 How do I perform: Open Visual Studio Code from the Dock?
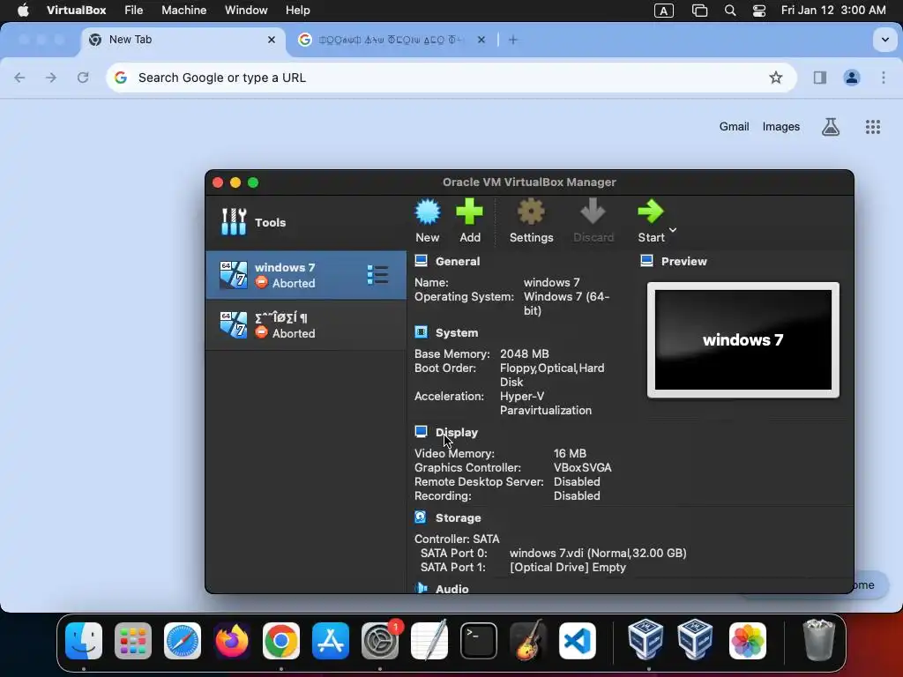[x=577, y=641]
